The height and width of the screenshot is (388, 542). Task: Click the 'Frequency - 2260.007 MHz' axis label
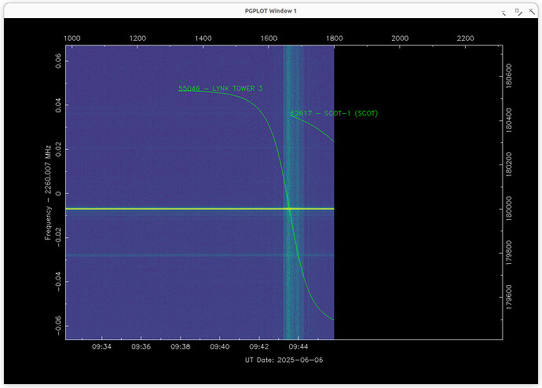click(x=48, y=192)
